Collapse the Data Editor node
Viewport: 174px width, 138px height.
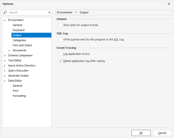click(5, 81)
